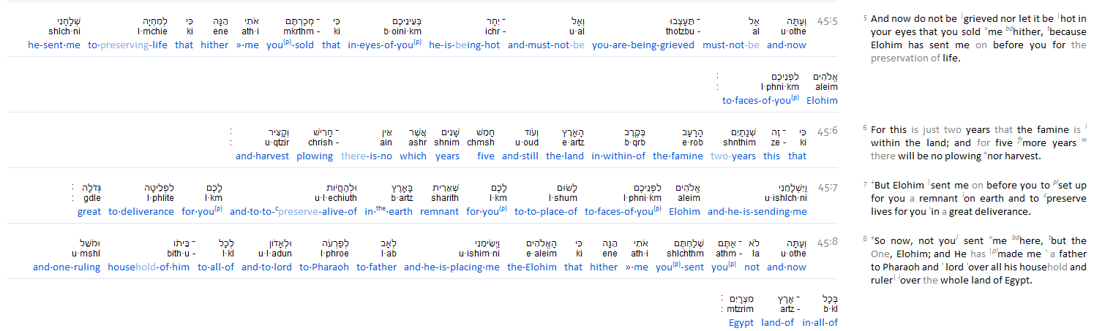Click translation paragraph beginning "For this is just"
This screenshot has width=1094, height=331.
click(970, 142)
